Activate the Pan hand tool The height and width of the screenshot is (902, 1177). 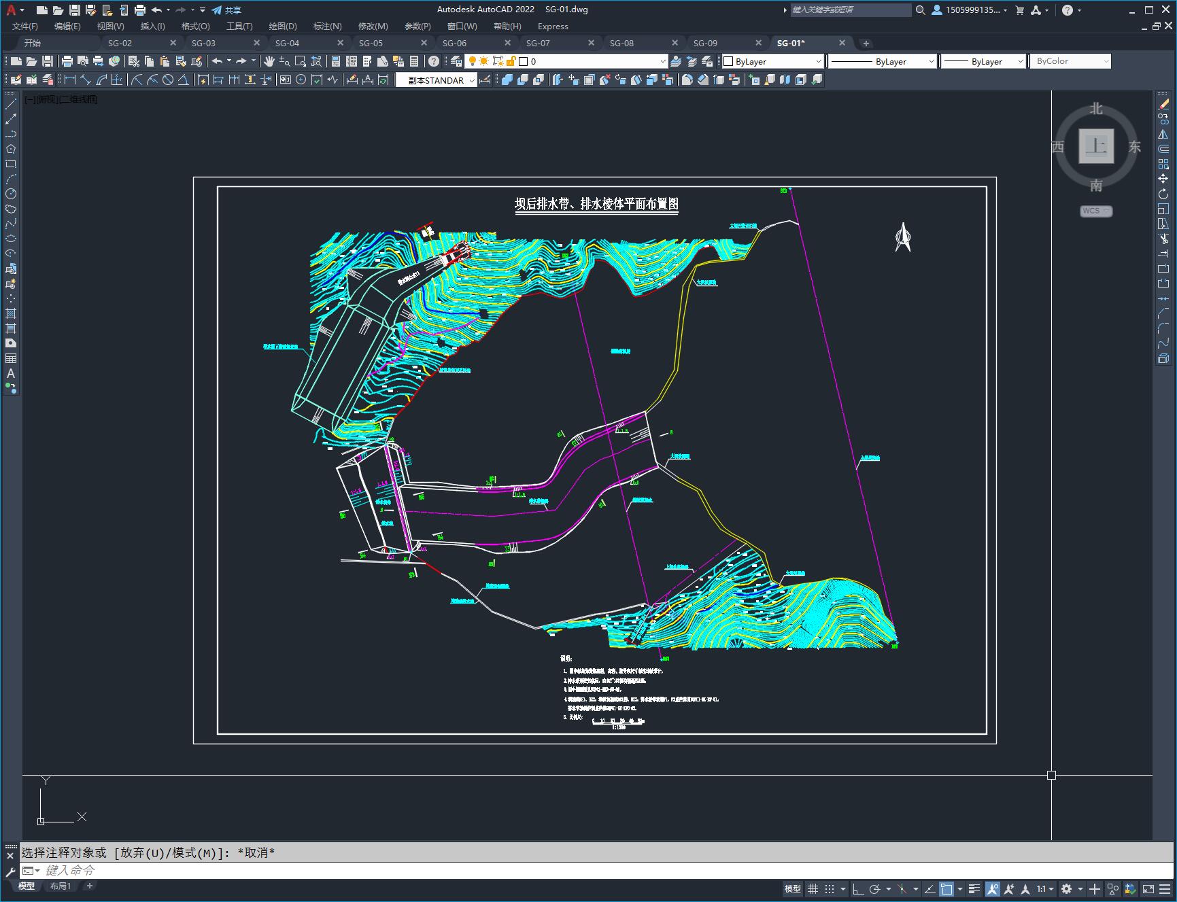(x=269, y=61)
